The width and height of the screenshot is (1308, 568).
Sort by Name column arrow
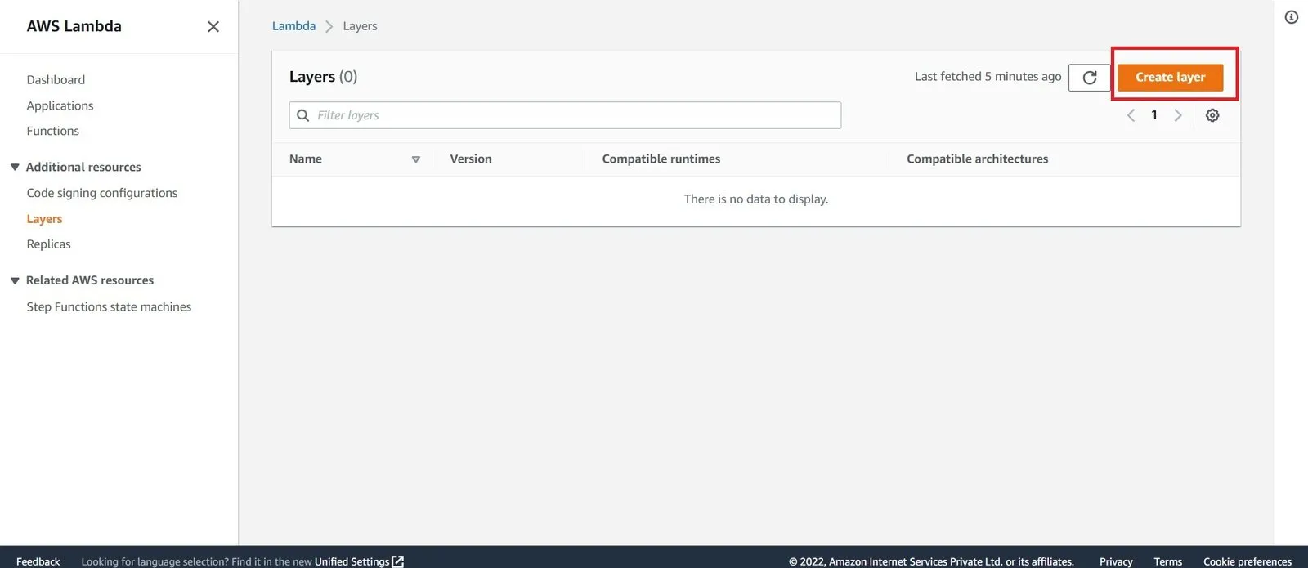(x=415, y=159)
